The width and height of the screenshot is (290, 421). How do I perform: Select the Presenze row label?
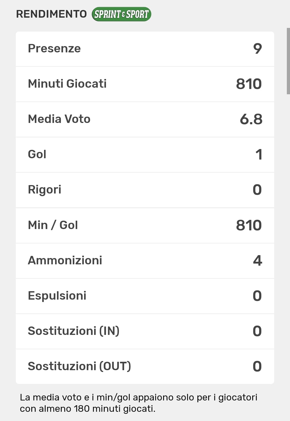click(54, 48)
